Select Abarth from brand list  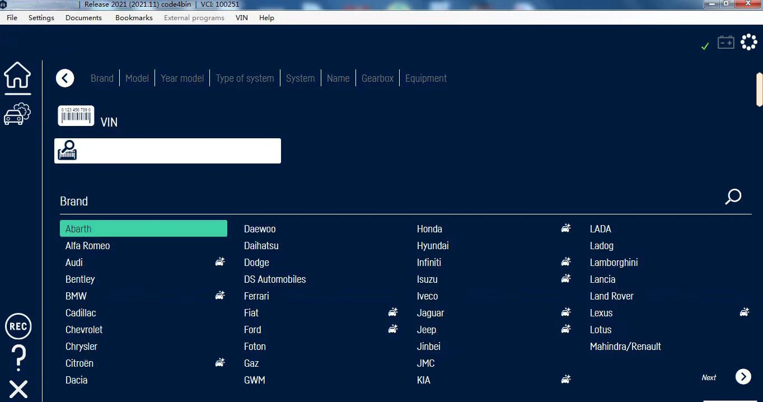click(143, 228)
